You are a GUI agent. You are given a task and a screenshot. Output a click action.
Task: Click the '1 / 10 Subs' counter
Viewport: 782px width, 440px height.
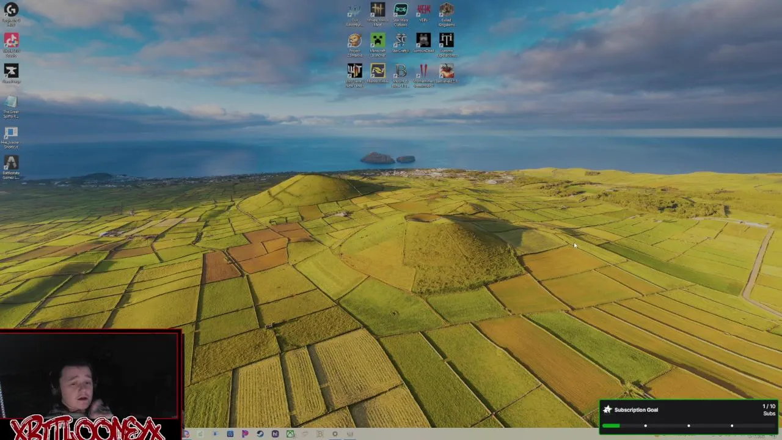click(769, 410)
